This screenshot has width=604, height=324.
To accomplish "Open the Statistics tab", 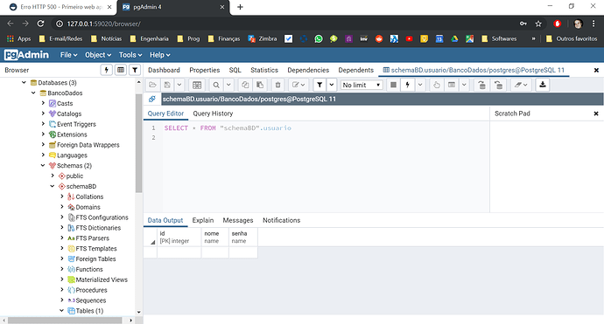I will click(x=264, y=71).
